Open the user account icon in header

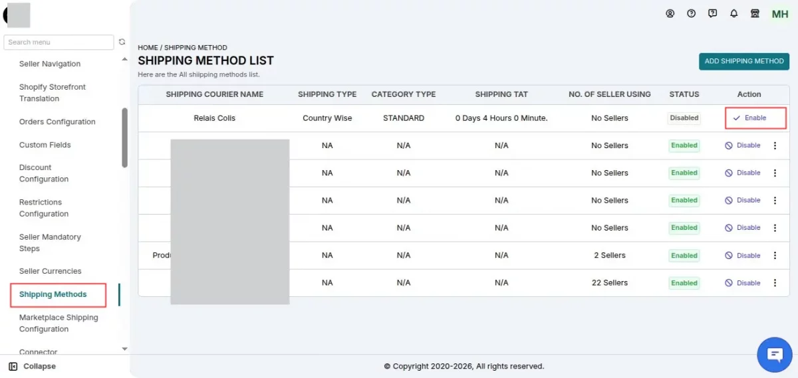tap(670, 13)
